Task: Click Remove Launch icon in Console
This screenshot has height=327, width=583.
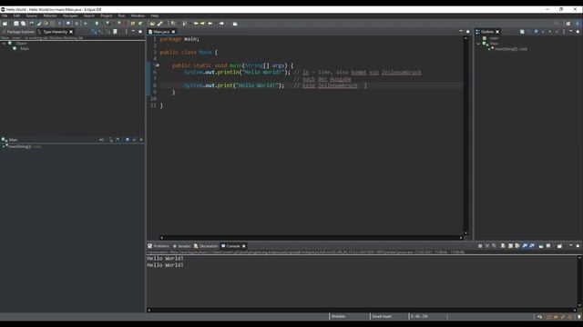Action: pos(487,246)
